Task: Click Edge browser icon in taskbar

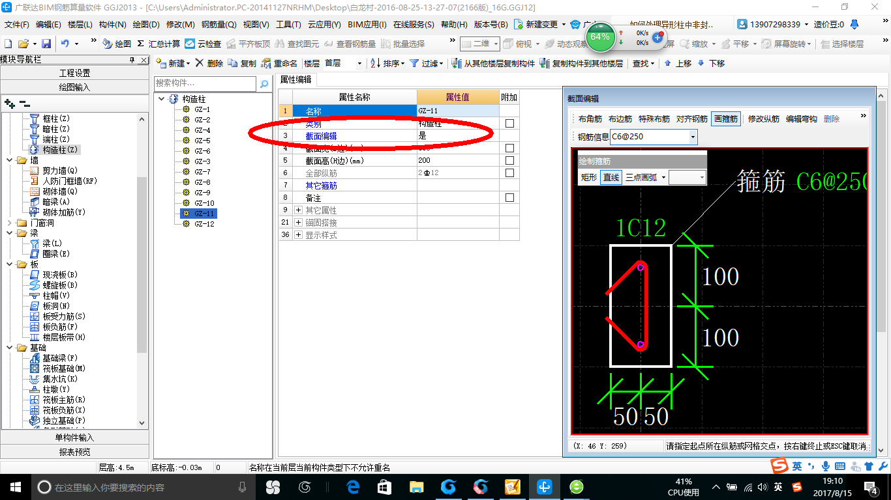Action: click(x=354, y=486)
